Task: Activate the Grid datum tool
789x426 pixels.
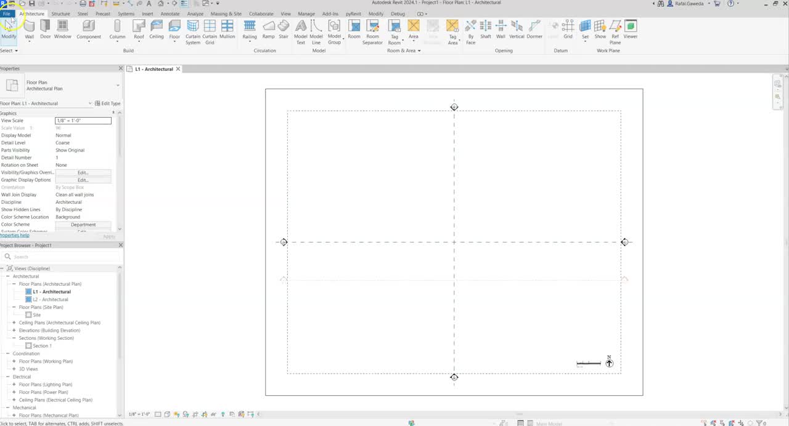Action: tap(568, 30)
